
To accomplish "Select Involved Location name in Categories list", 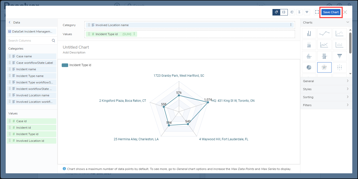I will coord(31,95).
